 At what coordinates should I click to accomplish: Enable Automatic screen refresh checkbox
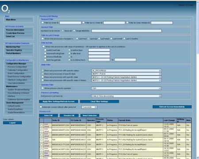(41, 107)
